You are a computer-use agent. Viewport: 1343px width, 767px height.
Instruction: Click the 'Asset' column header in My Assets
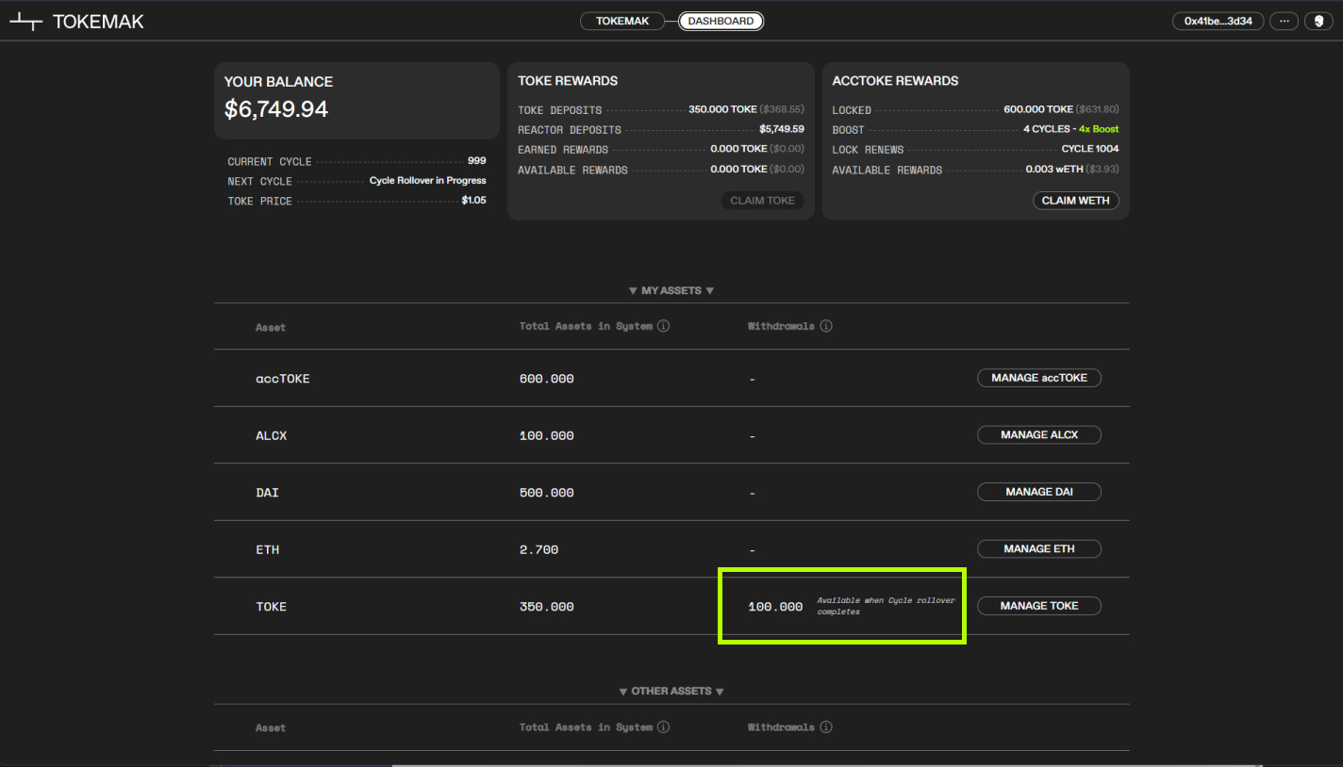click(x=271, y=327)
